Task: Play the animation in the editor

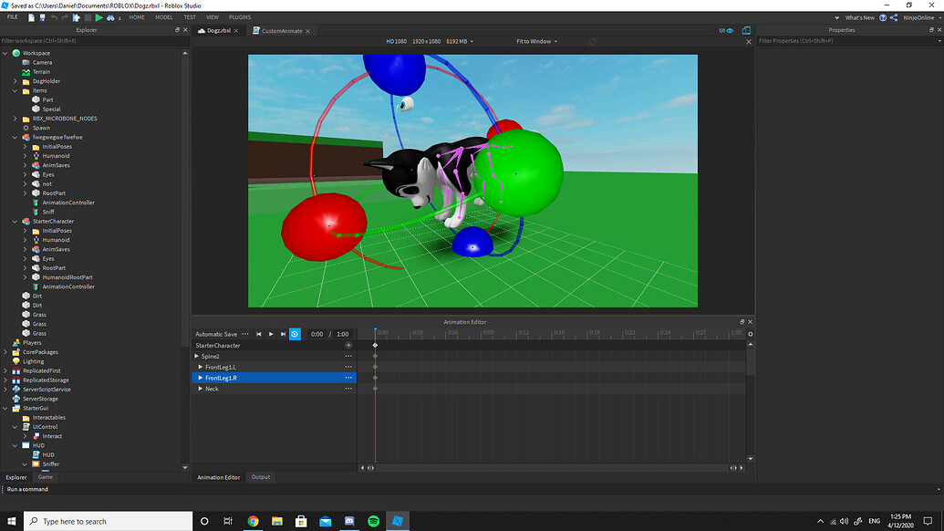Action: tap(271, 334)
